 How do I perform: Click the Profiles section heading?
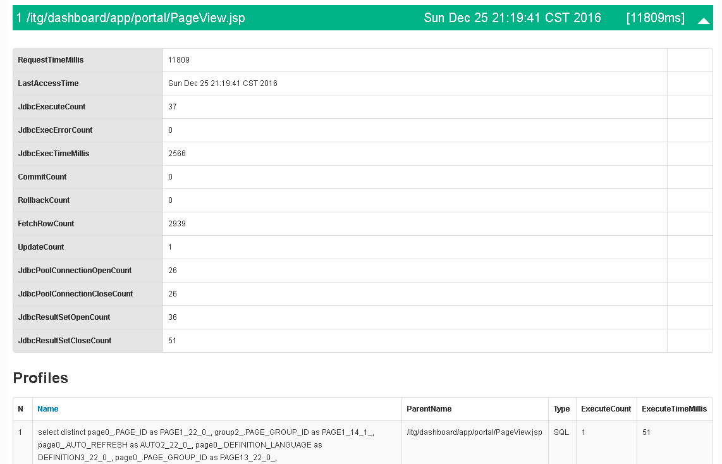(40, 378)
